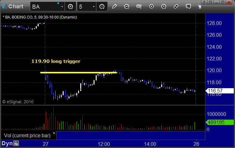This screenshot has height=148, width=235.
Task: Toggle the Dyn lock icon
Action: [x=16, y=143]
